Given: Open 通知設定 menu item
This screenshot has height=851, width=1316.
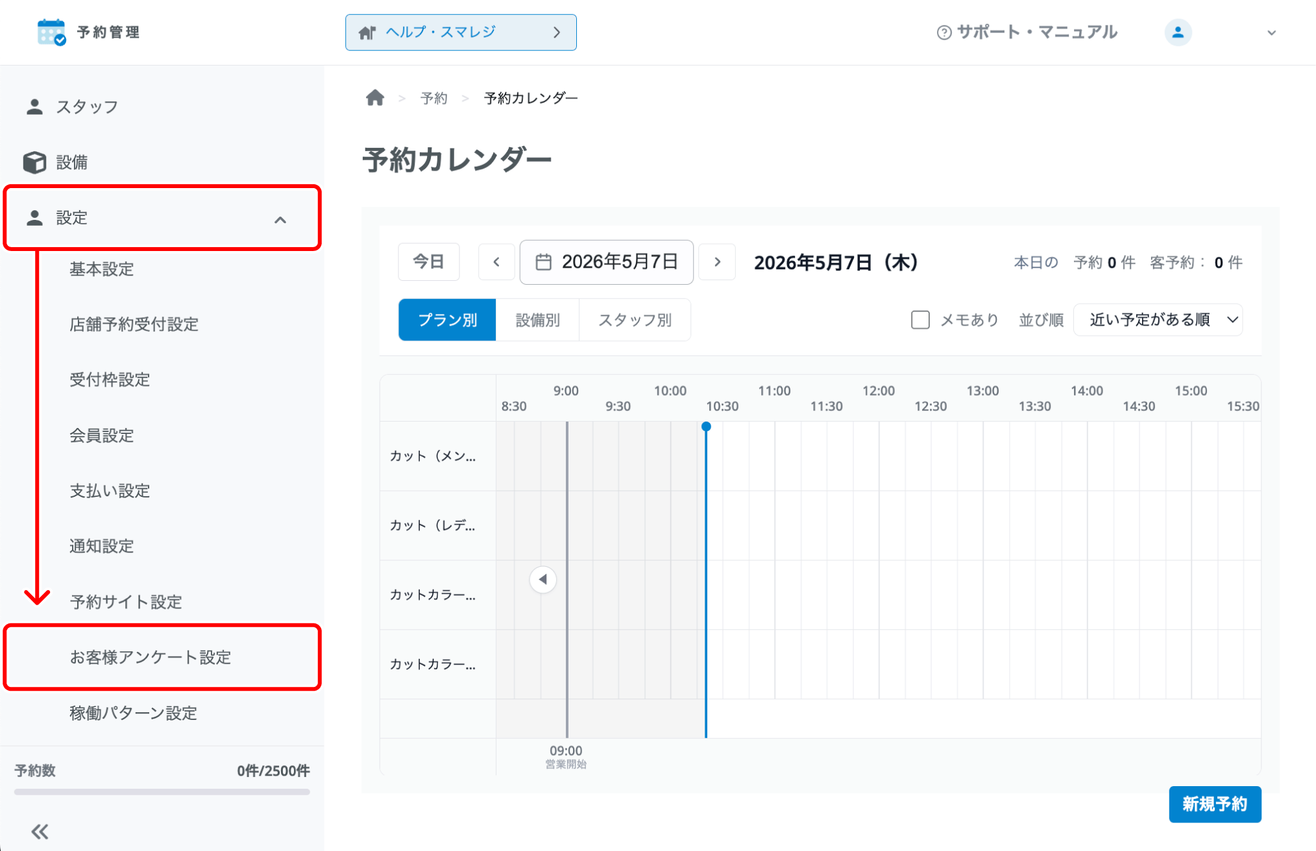Looking at the screenshot, I should (x=102, y=546).
